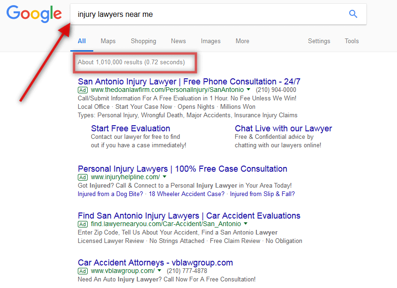397x288 pixels.
Task: Expand the dropdown arrow next to thedoanlawfirm.com URL
Action: point(248,90)
